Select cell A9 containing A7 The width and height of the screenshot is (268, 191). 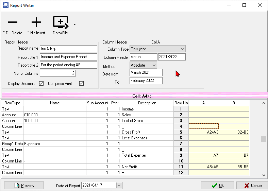click(x=204, y=155)
